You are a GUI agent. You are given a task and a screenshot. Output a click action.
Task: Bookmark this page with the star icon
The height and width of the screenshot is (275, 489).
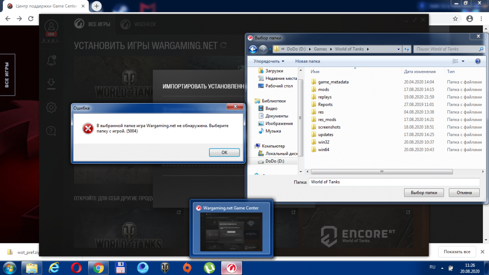455,18
